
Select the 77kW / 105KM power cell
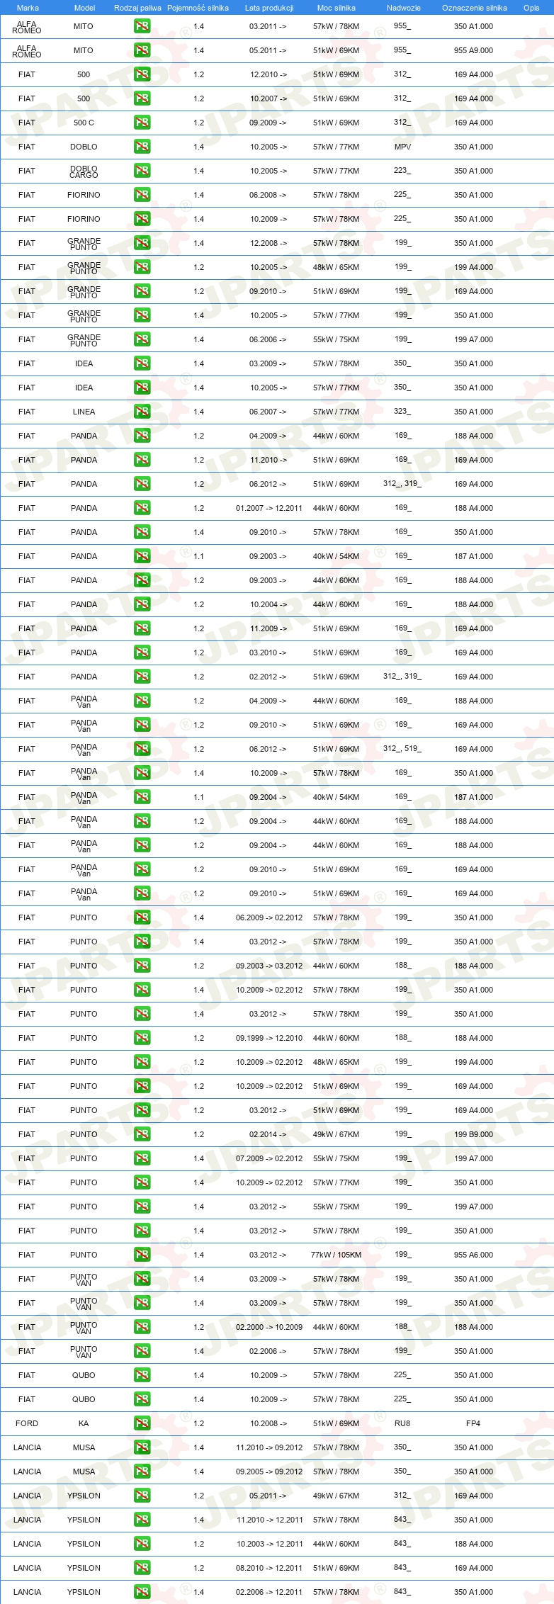336,1255
